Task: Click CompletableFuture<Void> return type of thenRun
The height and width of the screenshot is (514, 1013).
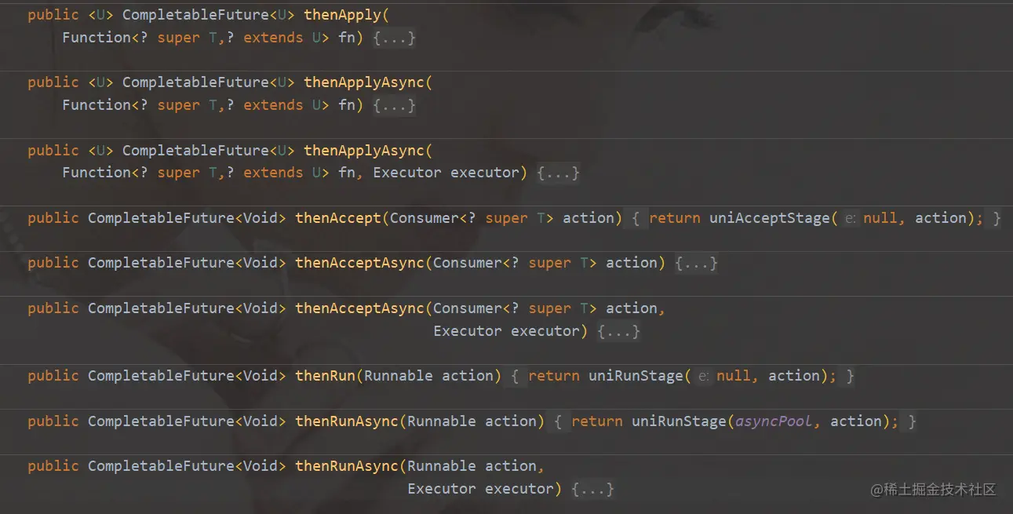Action: 187,376
